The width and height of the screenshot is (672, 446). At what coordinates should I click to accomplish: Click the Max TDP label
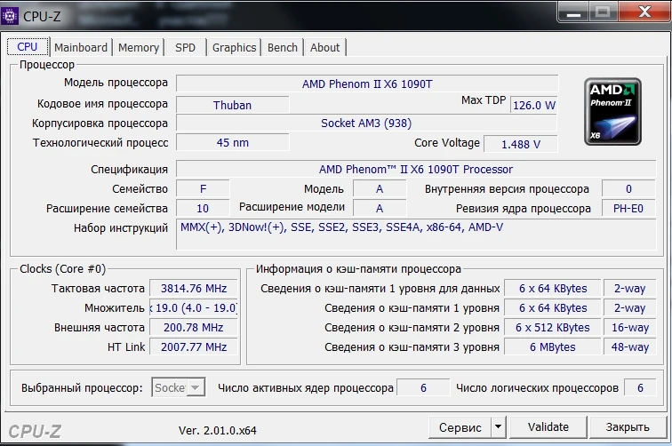click(x=484, y=100)
